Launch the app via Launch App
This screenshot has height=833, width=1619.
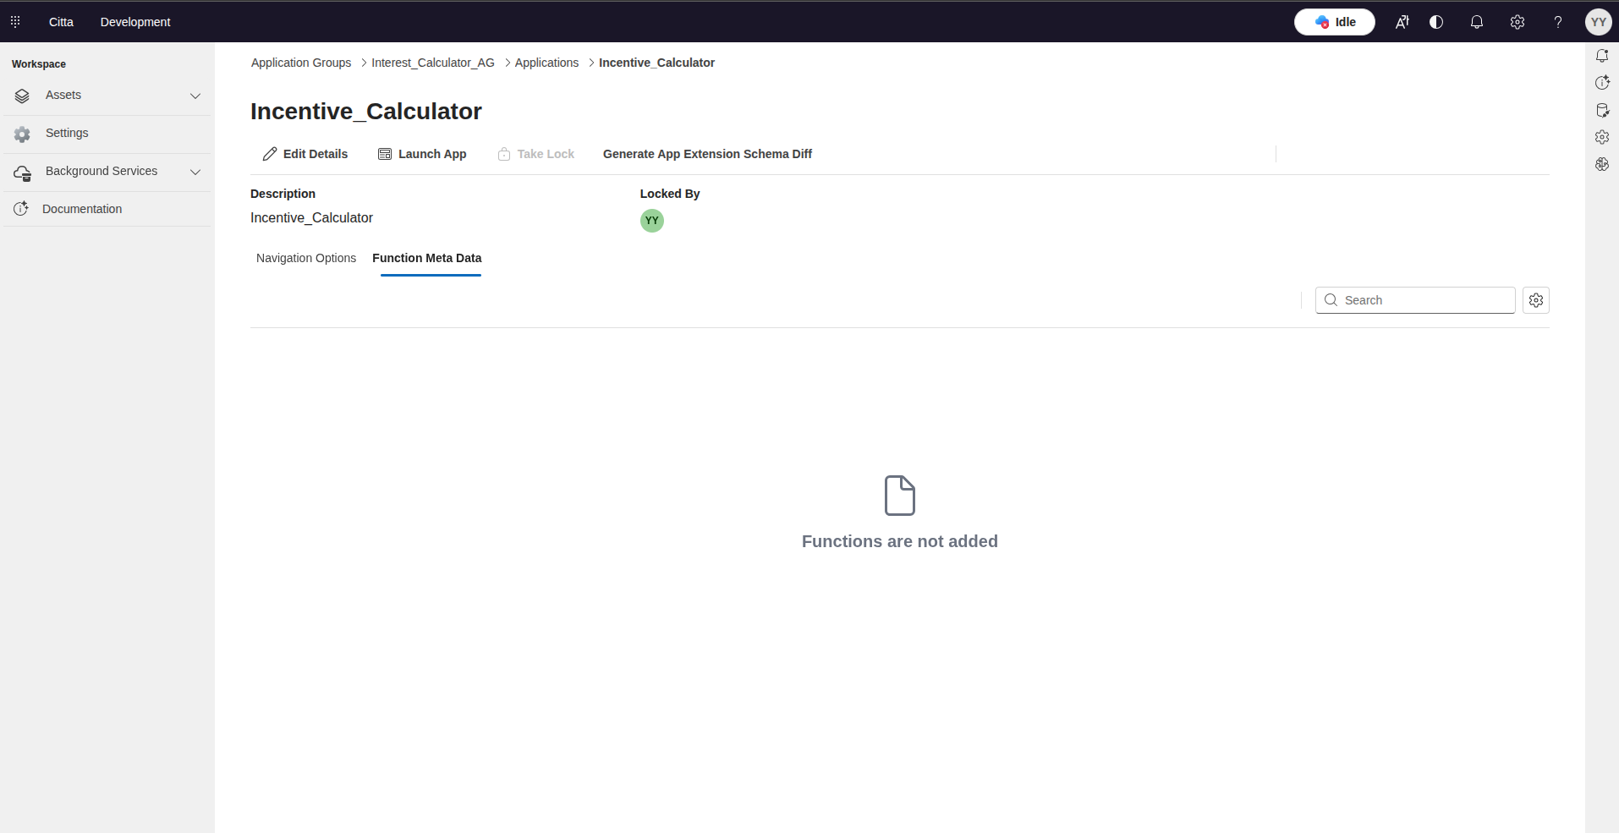422,154
